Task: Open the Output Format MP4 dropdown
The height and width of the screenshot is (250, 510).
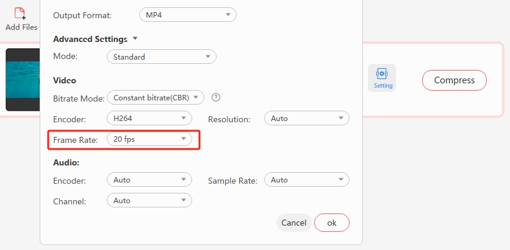Action: [187, 15]
